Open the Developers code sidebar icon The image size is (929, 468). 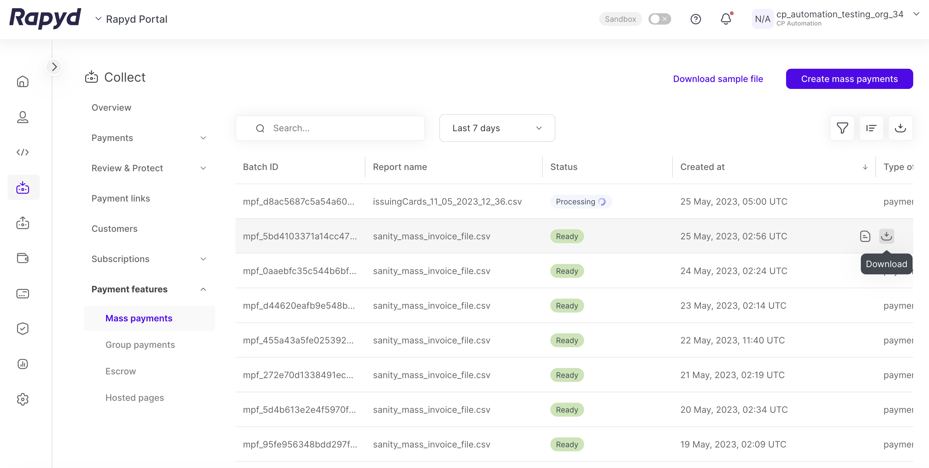click(22, 152)
